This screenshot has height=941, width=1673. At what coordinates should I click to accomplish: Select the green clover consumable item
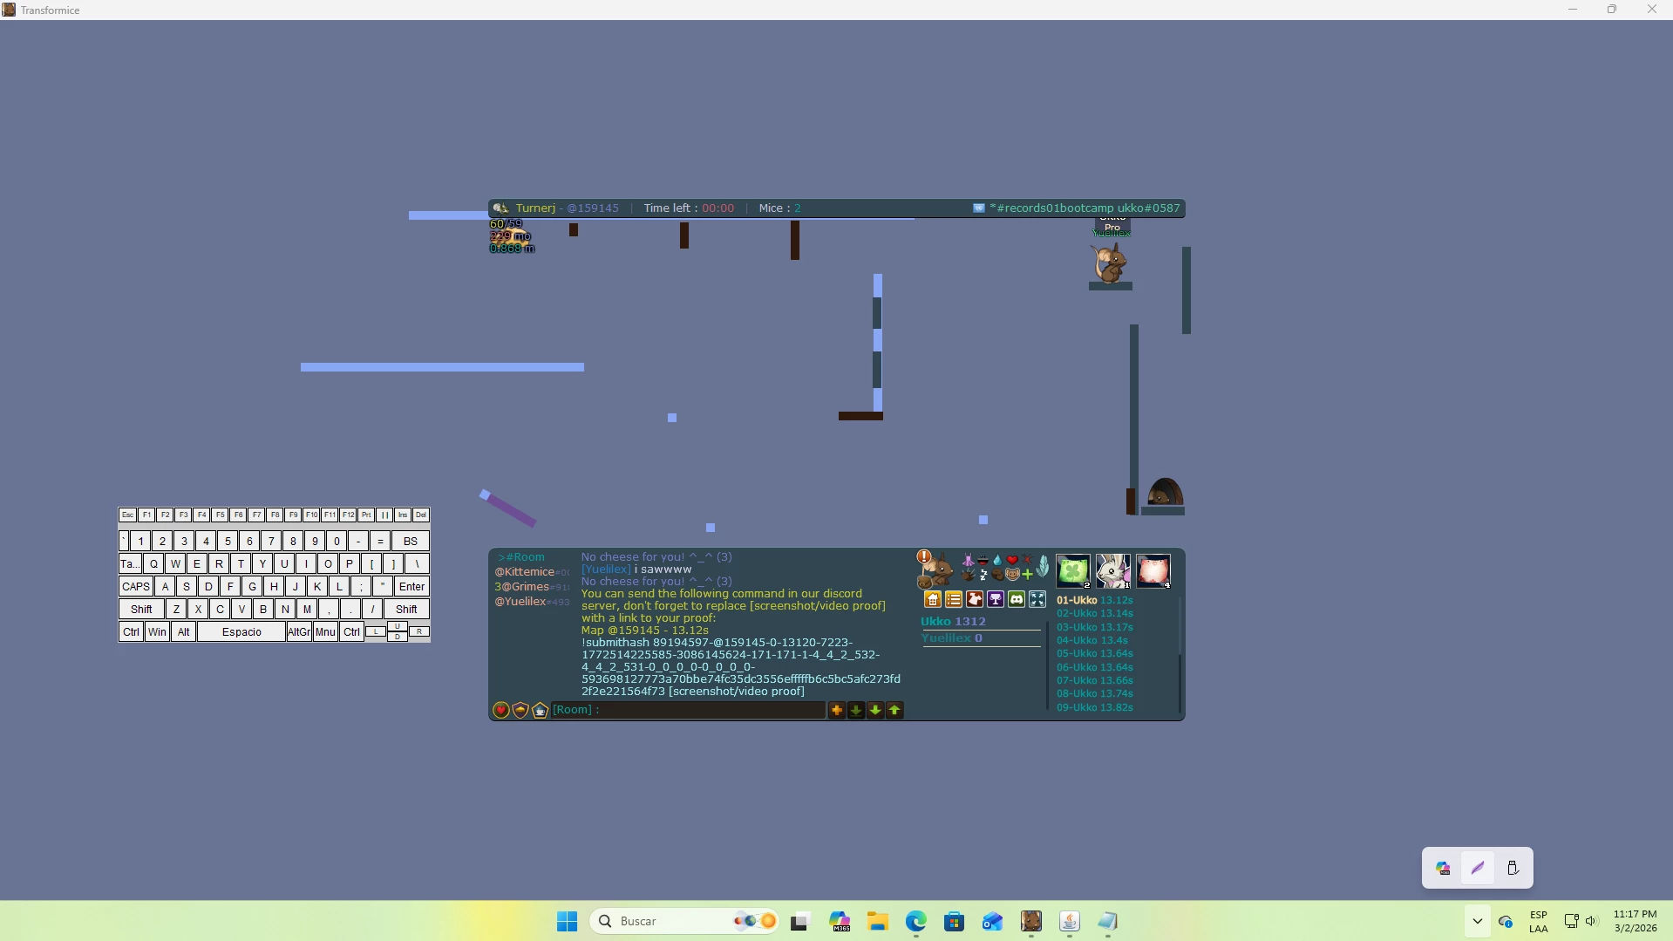click(x=1073, y=571)
